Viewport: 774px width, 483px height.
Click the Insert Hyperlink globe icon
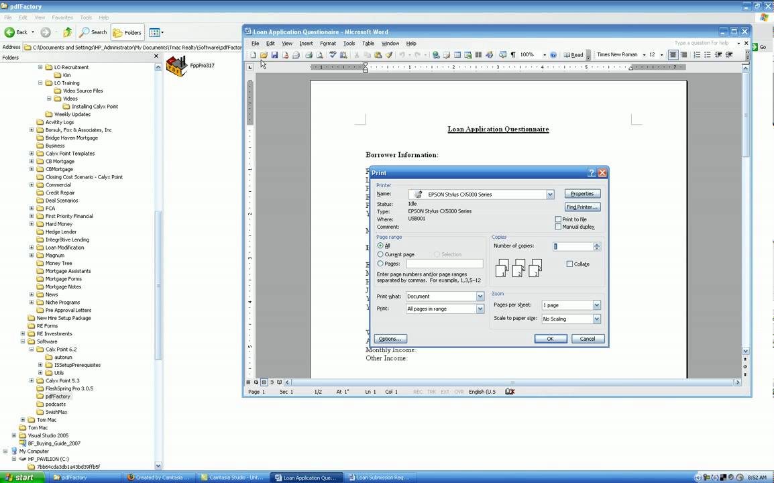click(436, 55)
